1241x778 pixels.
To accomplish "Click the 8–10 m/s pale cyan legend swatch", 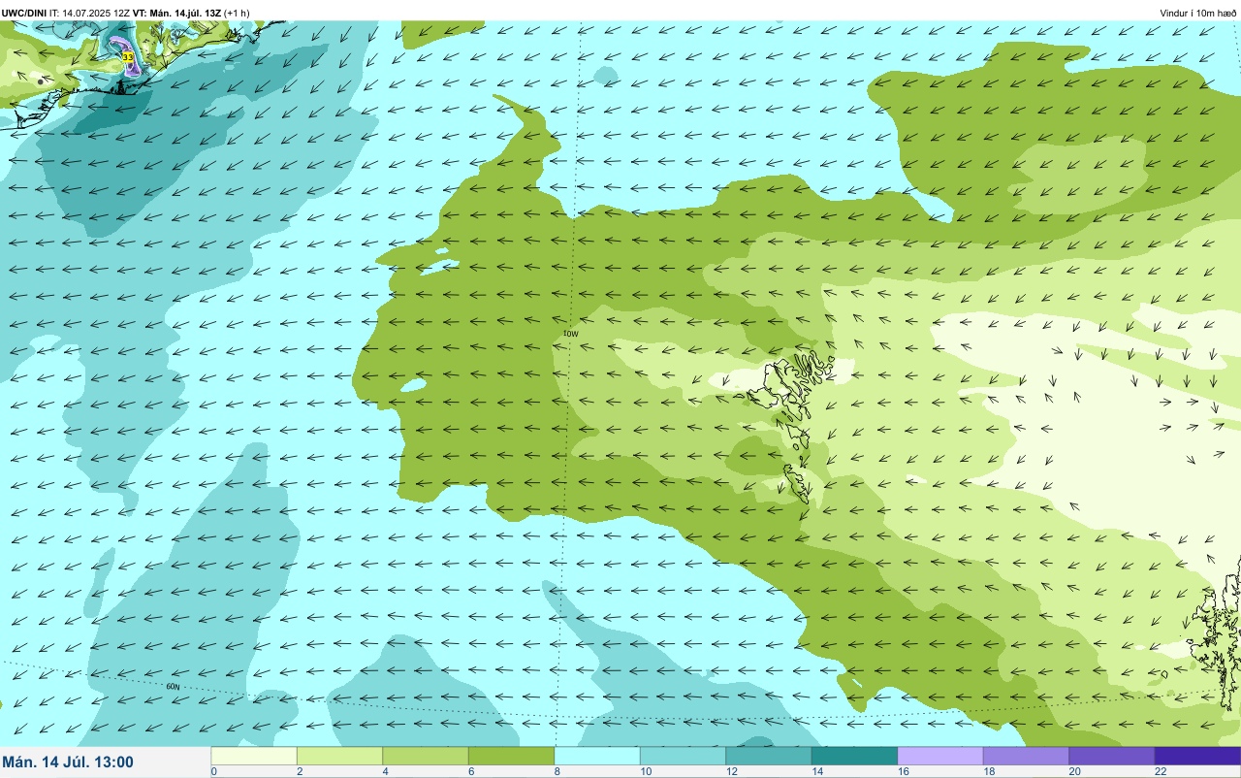I will 597,756.
